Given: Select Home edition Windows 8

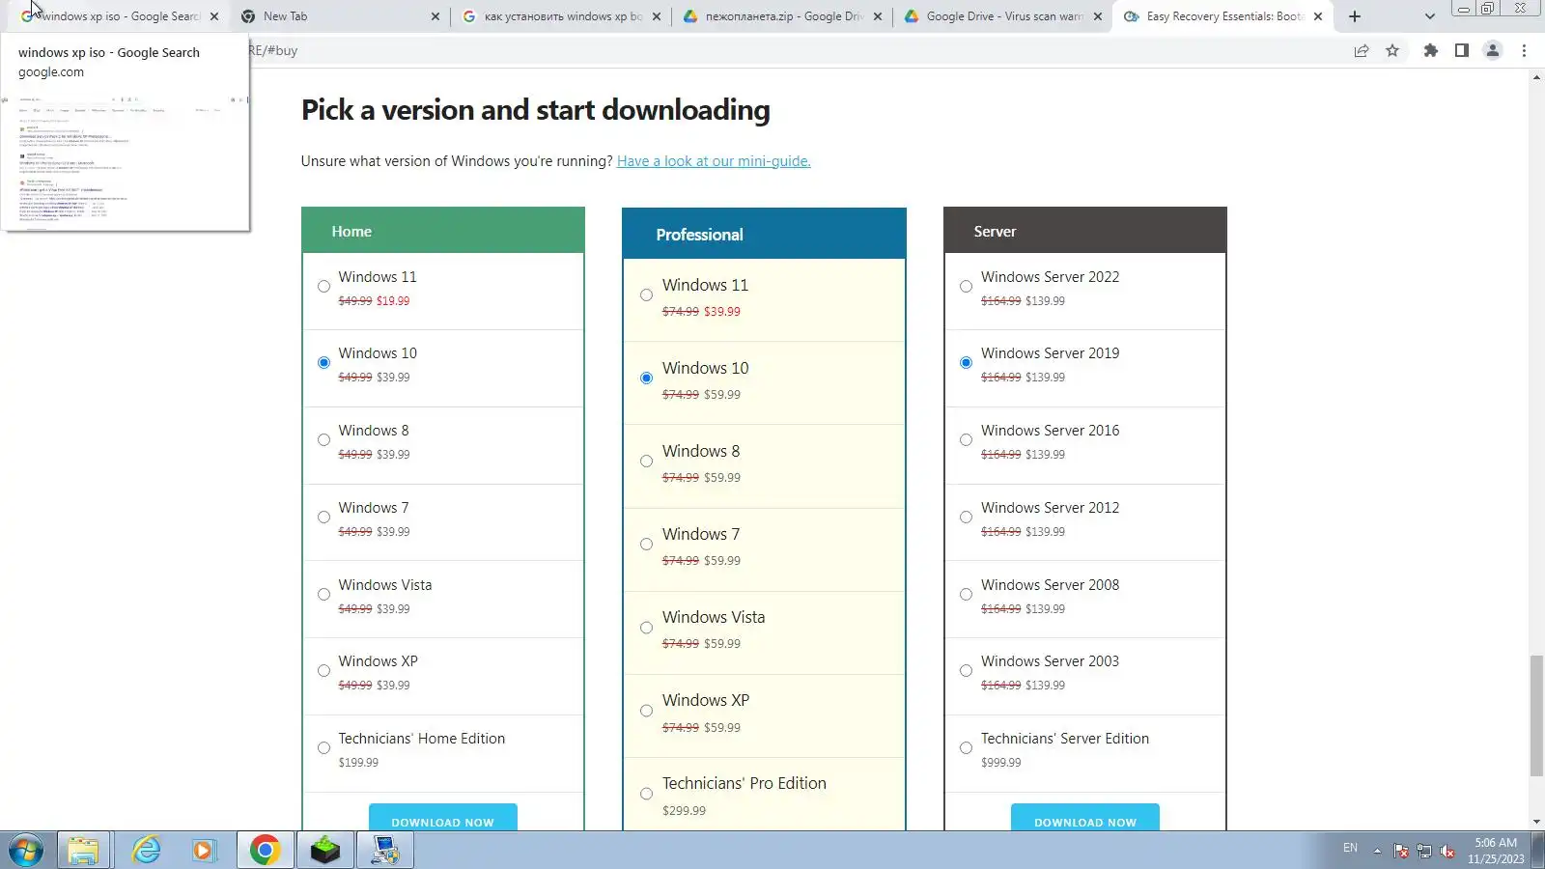Looking at the screenshot, I should point(323,440).
